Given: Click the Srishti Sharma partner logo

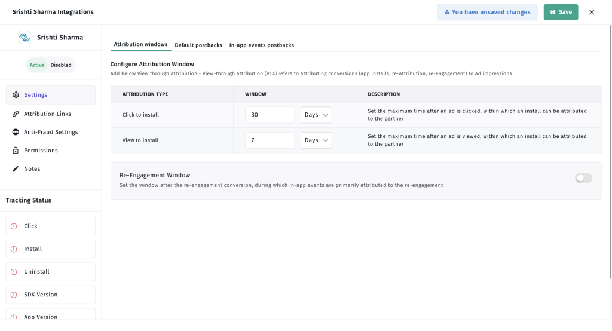Looking at the screenshot, I should 25,38.
